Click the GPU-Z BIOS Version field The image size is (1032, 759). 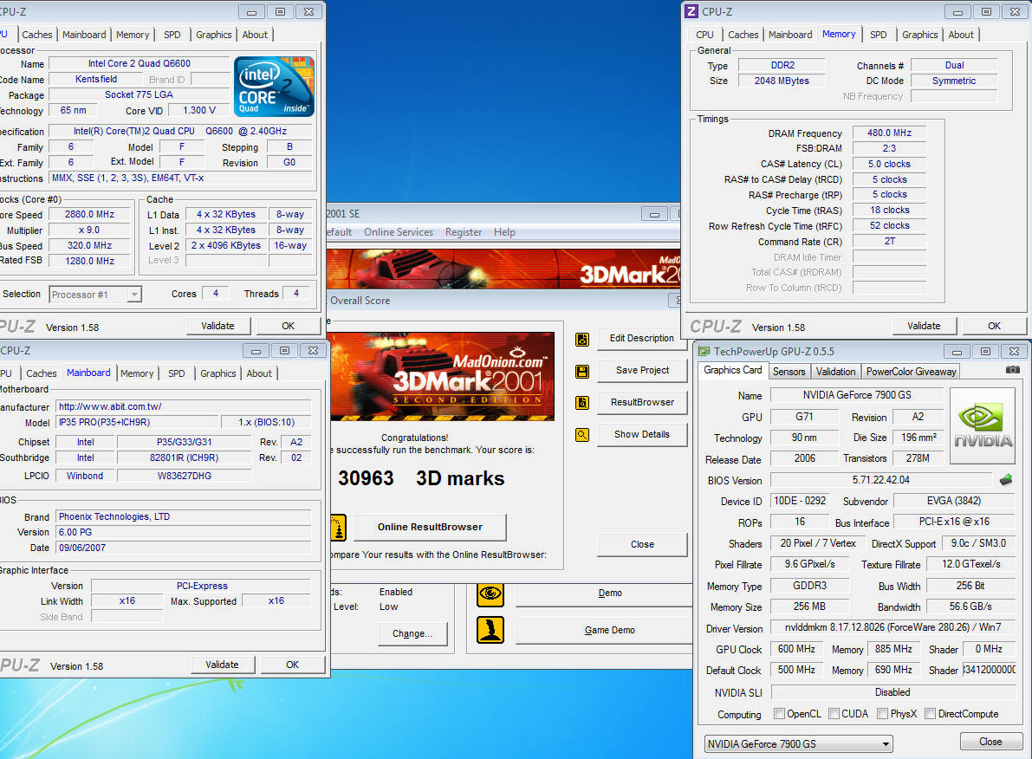[x=880, y=480]
